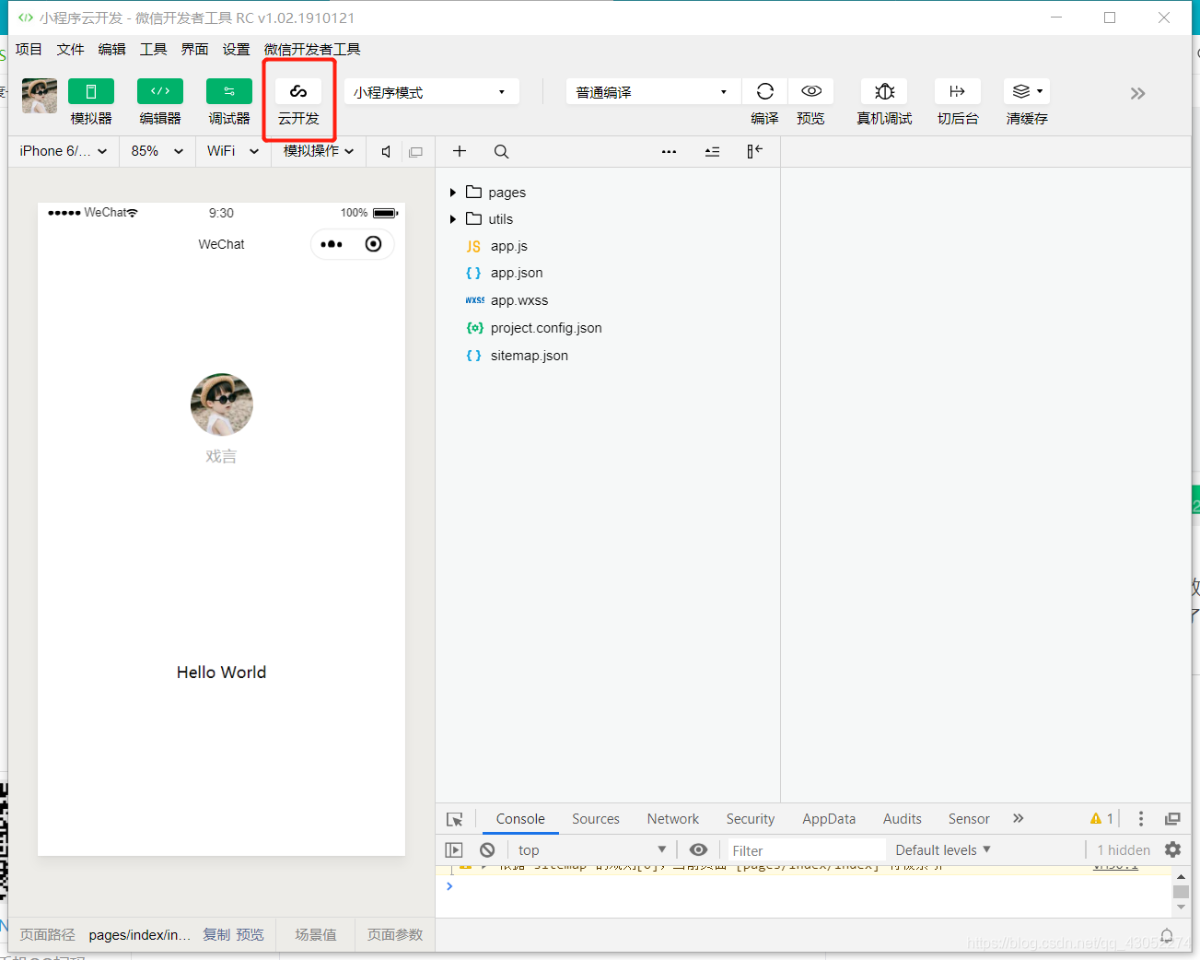Open the 微信开发者工具 menu
This screenshot has height=960, width=1200.
click(x=312, y=49)
